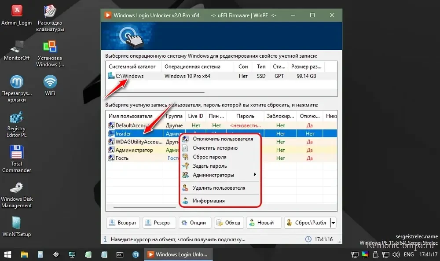Open the Сброс\Разбл dropdown arrow

333,223
